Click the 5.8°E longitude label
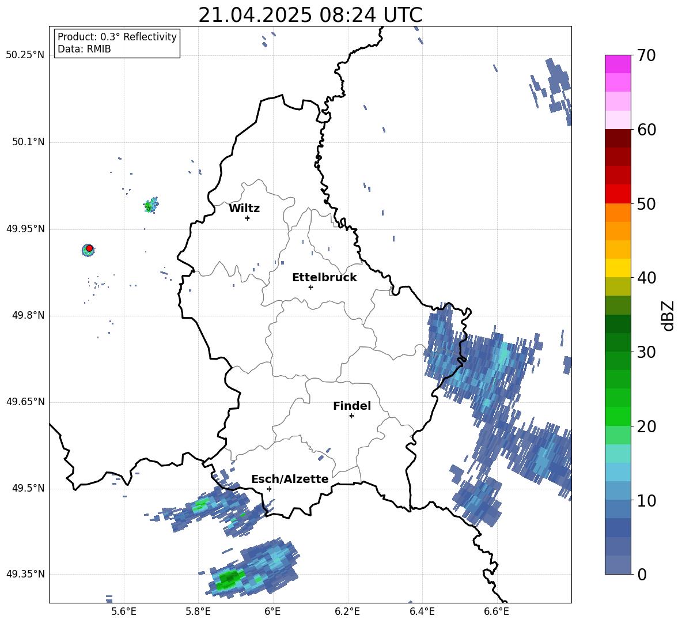682x623 pixels. pos(198,611)
